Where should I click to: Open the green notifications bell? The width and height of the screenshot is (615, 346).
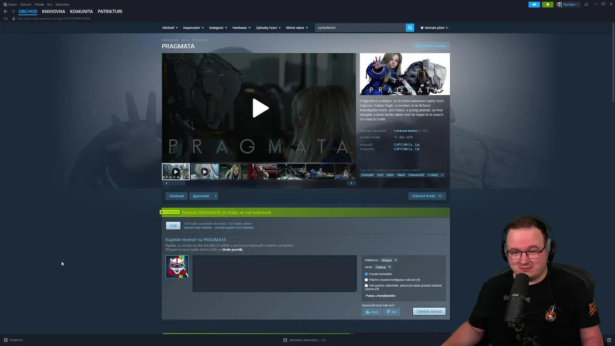tap(548, 4)
